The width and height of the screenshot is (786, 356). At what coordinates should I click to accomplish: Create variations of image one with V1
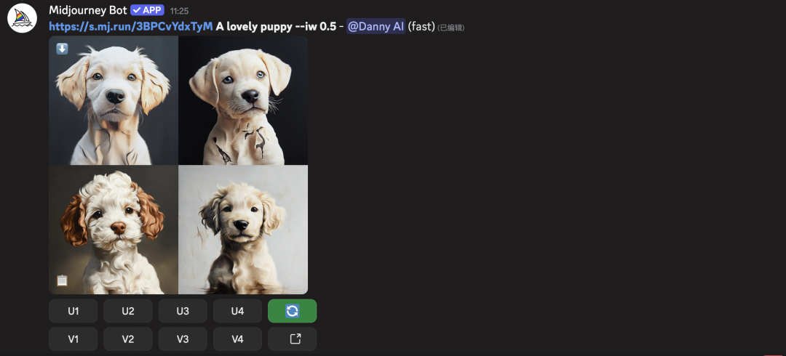74,339
